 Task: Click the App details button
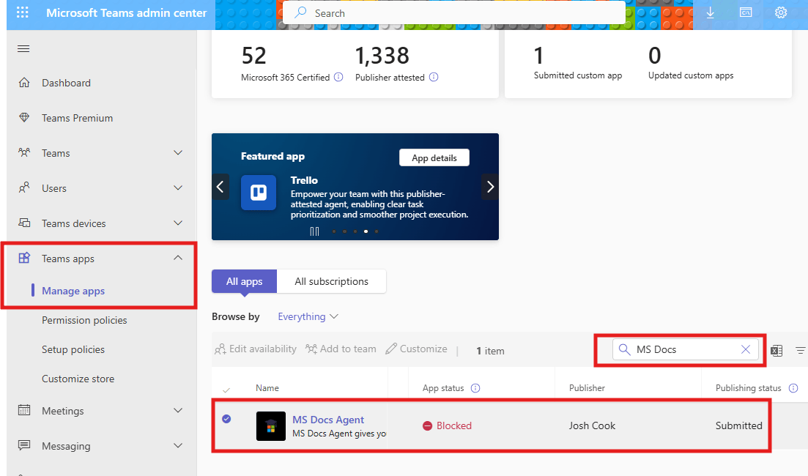pyautogui.click(x=434, y=157)
